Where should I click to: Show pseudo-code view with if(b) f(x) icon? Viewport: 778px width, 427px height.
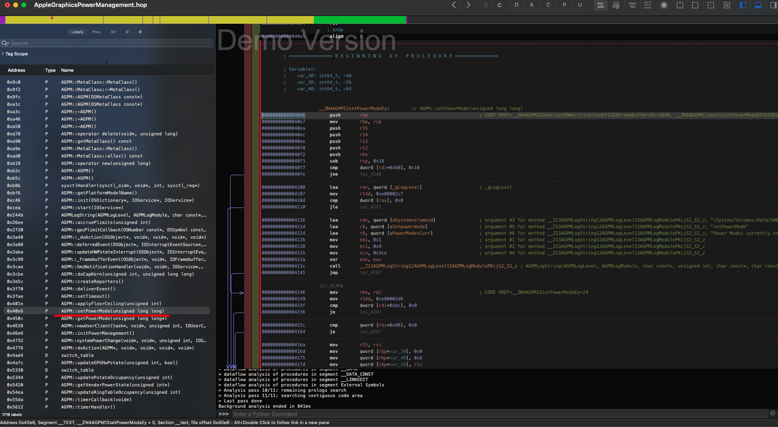point(632,5)
